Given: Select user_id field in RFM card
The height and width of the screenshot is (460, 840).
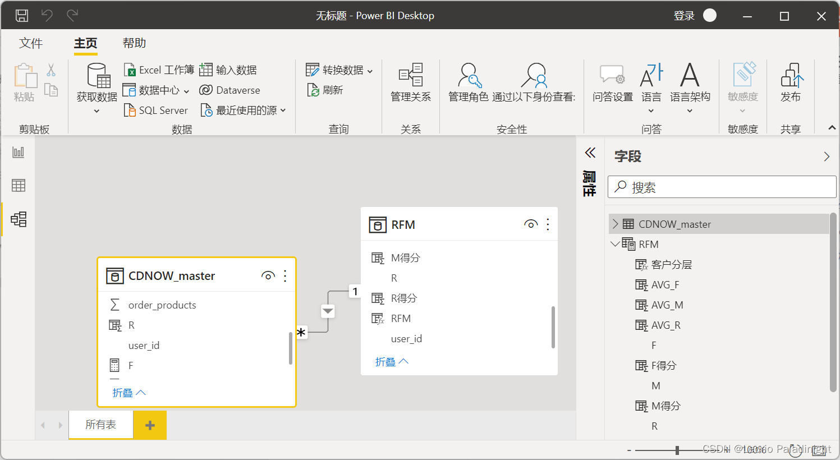Looking at the screenshot, I should [406, 338].
